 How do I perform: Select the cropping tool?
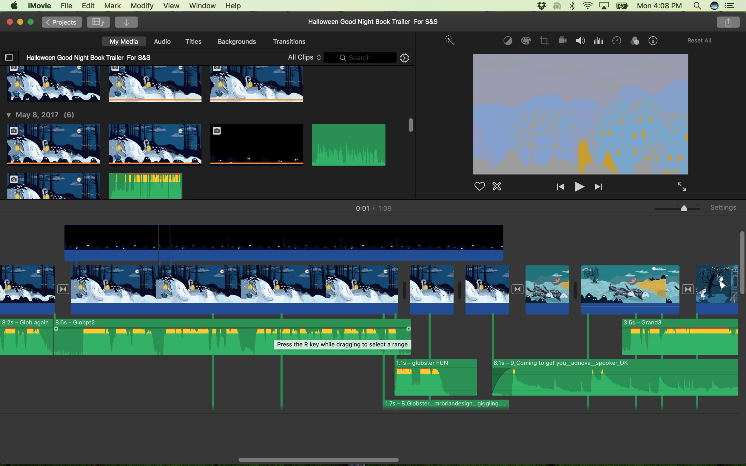coord(544,41)
